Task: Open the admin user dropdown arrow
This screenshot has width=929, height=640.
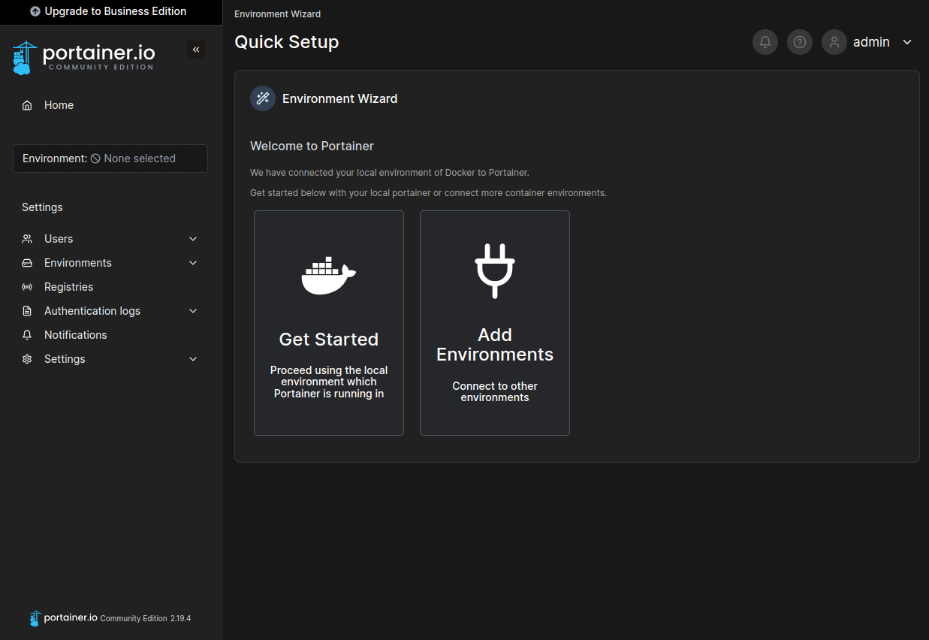Action: click(907, 42)
